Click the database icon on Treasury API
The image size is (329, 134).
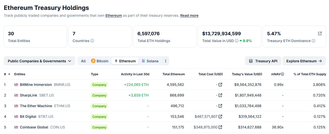[251, 61]
